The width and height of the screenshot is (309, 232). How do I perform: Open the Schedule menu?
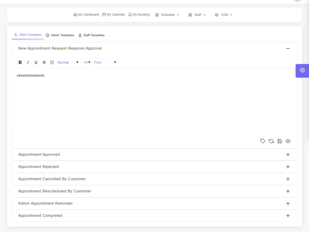(167, 15)
